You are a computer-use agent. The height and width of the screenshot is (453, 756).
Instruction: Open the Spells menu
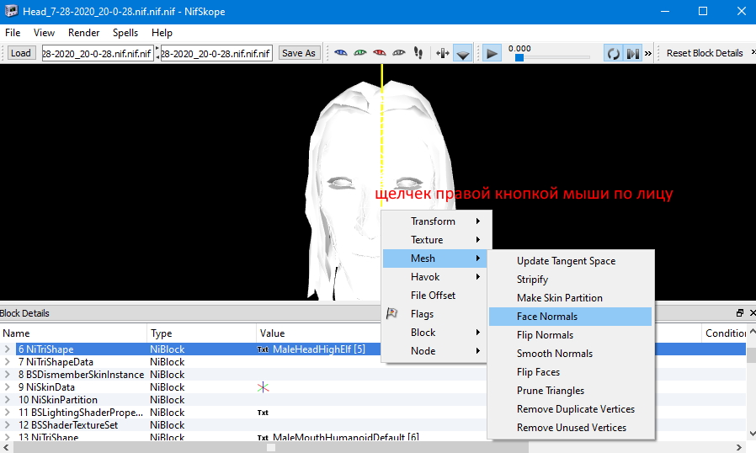[x=125, y=33]
